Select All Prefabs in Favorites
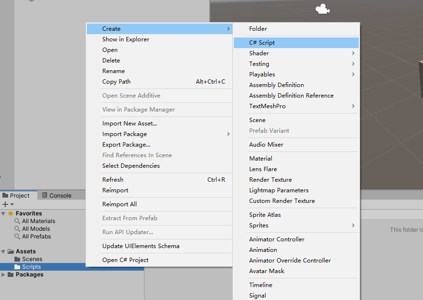 36,237
